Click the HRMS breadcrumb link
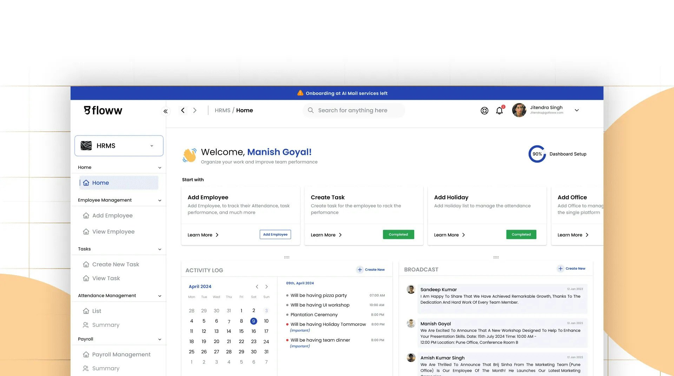The width and height of the screenshot is (674, 376). pyautogui.click(x=223, y=110)
